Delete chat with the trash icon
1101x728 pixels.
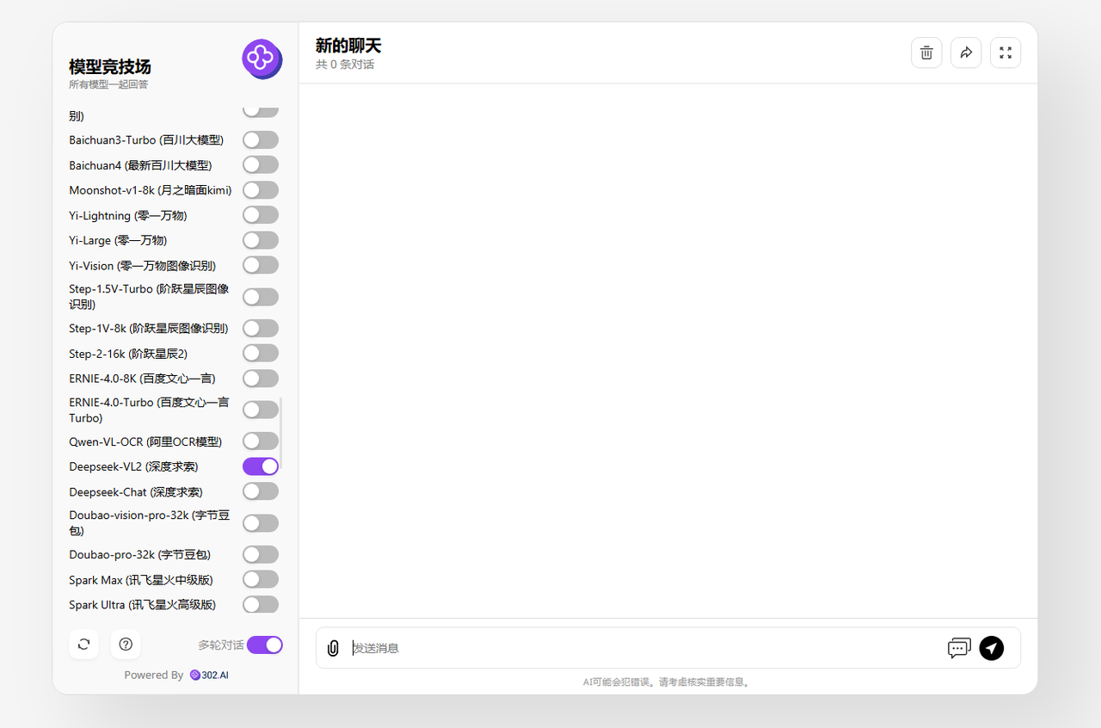pos(926,52)
